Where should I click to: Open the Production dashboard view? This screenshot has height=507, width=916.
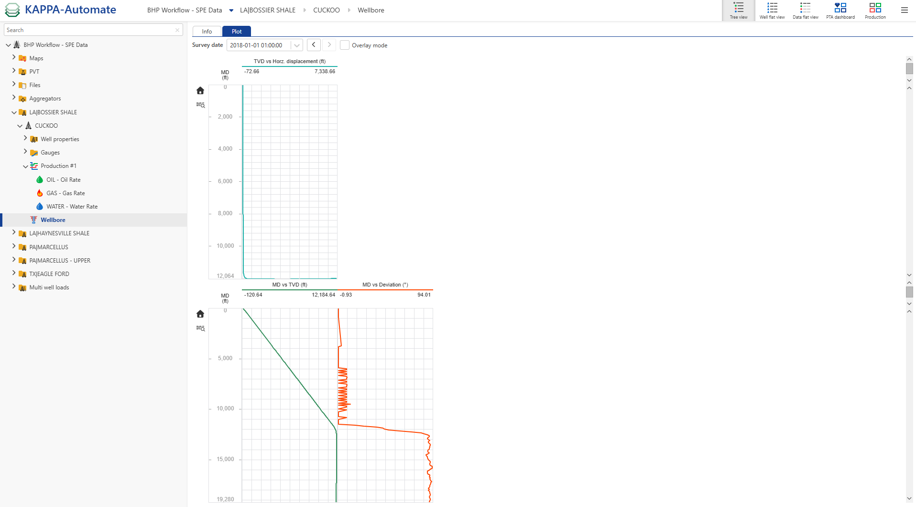point(875,11)
